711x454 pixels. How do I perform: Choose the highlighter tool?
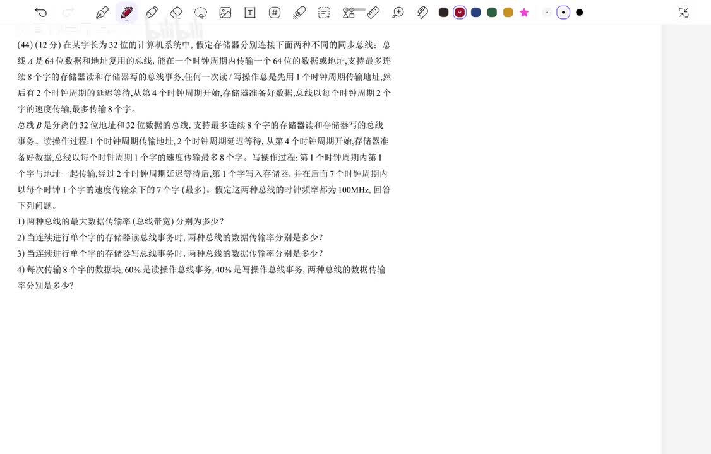point(152,13)
